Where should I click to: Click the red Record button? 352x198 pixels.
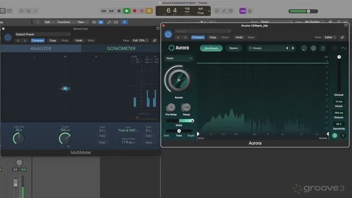(x=135, y=11)
